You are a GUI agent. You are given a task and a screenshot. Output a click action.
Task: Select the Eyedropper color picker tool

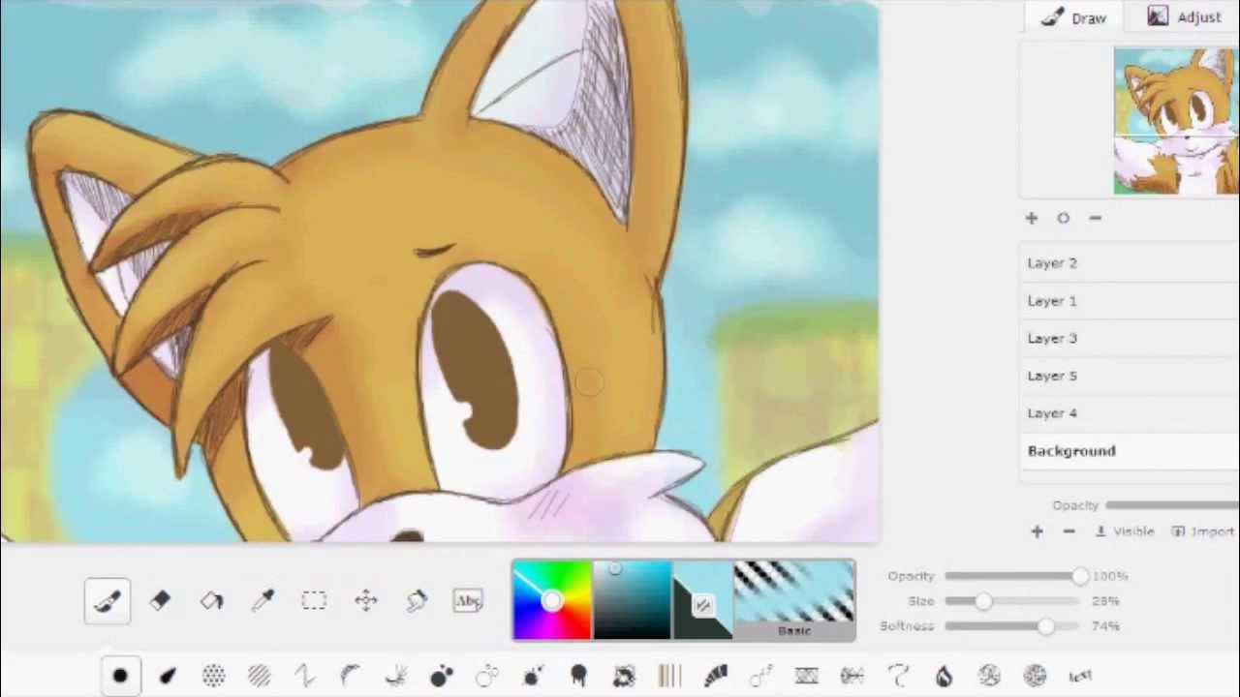pyautogui.click(x=263, y=601)
